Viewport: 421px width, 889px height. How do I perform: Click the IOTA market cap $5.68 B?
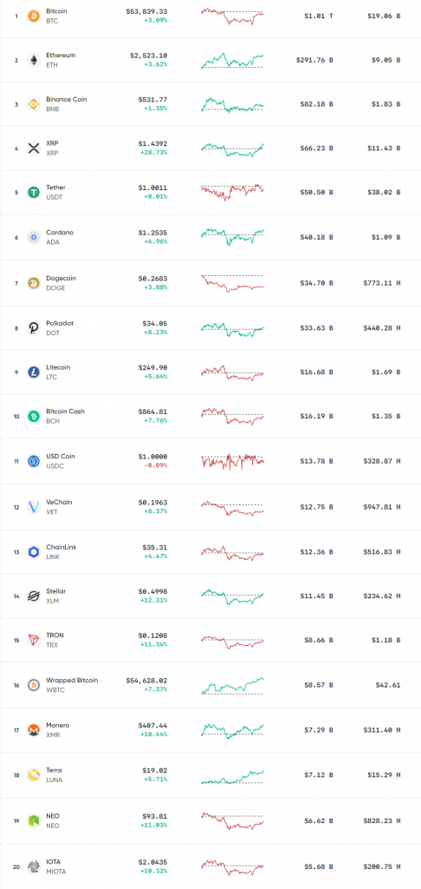coord(316,866)
